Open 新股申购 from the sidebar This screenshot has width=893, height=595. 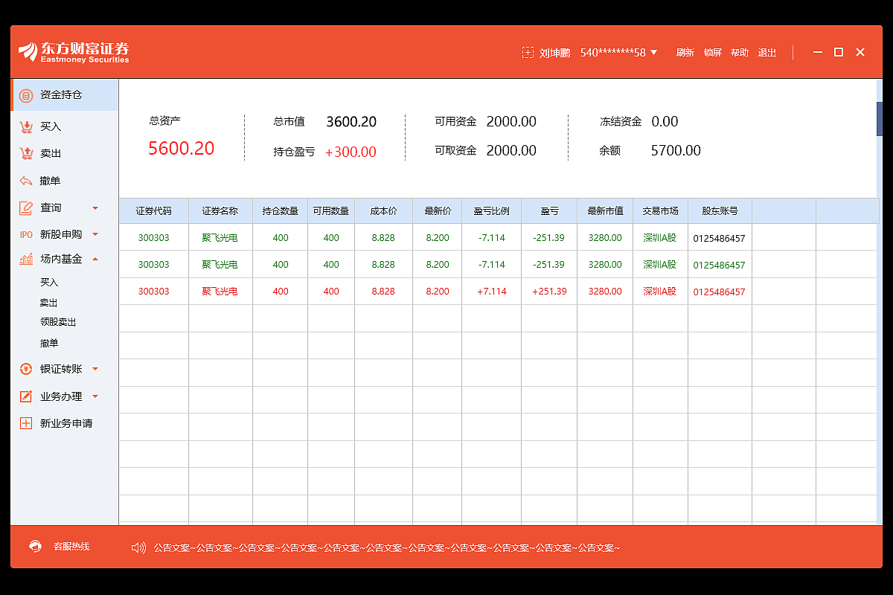tap(62, 234)
